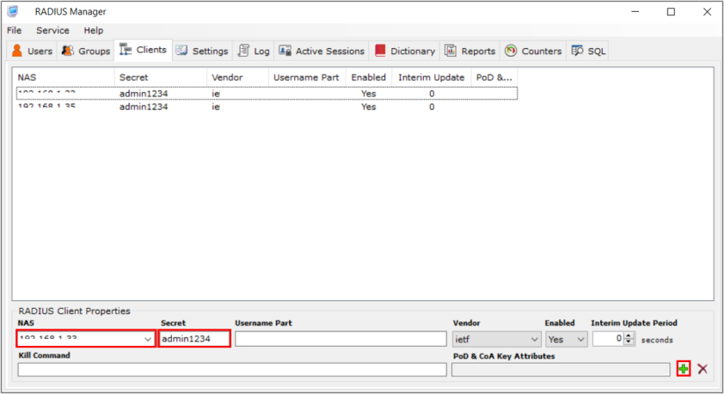Click the green plus add client icon

683,369
